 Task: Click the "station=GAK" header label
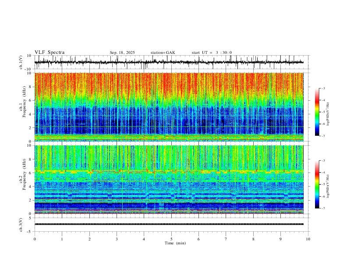click(x=163, y=53)
